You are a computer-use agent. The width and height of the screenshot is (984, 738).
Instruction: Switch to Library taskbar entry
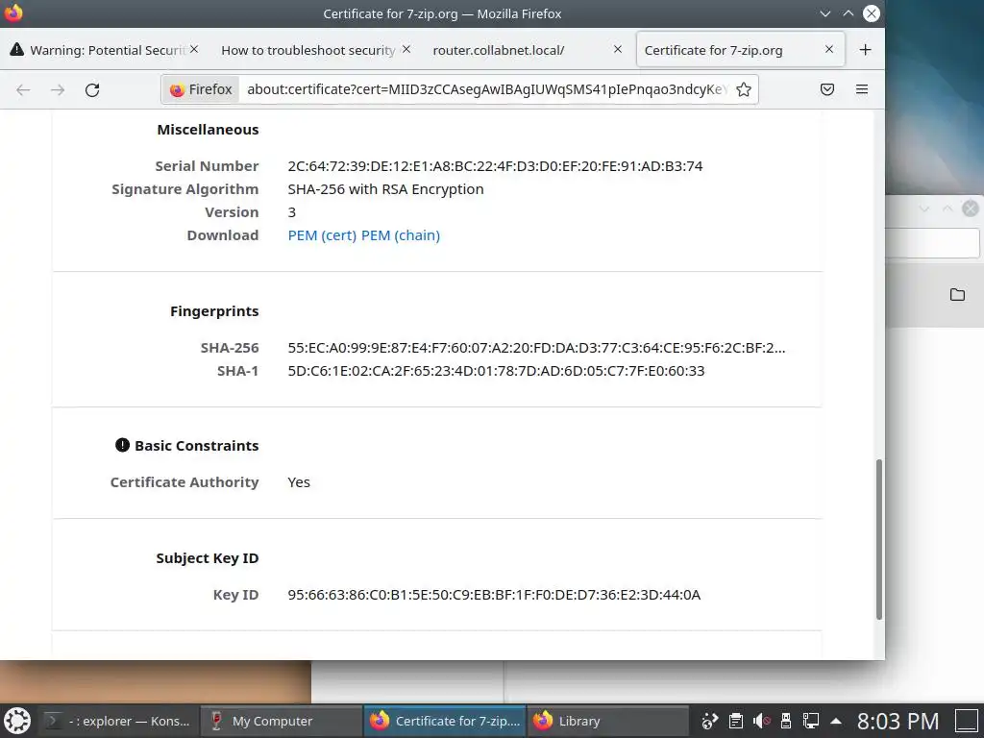608,721
